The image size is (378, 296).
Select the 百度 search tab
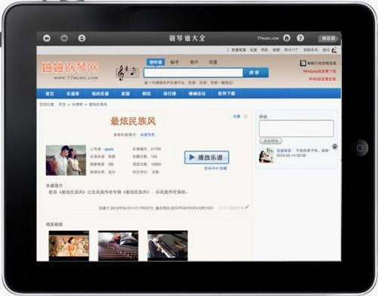[x=213, y=62]
